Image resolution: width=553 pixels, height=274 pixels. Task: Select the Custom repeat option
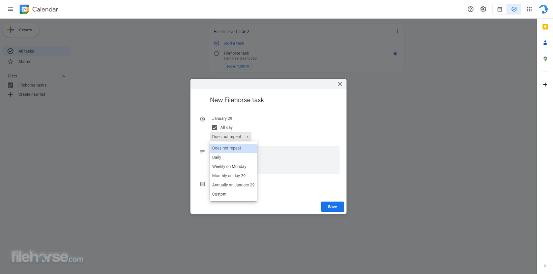point(233,194)
